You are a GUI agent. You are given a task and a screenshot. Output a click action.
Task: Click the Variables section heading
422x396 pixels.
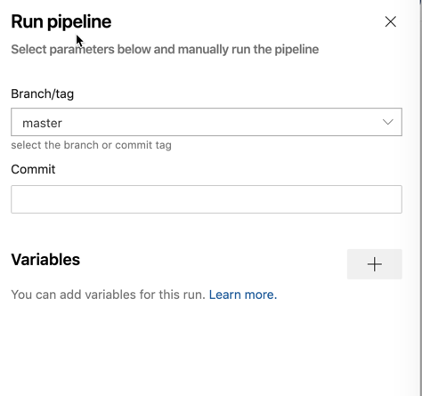pos(45,260)
